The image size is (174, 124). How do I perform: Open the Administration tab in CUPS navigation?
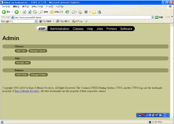click(x=60, y=29)
